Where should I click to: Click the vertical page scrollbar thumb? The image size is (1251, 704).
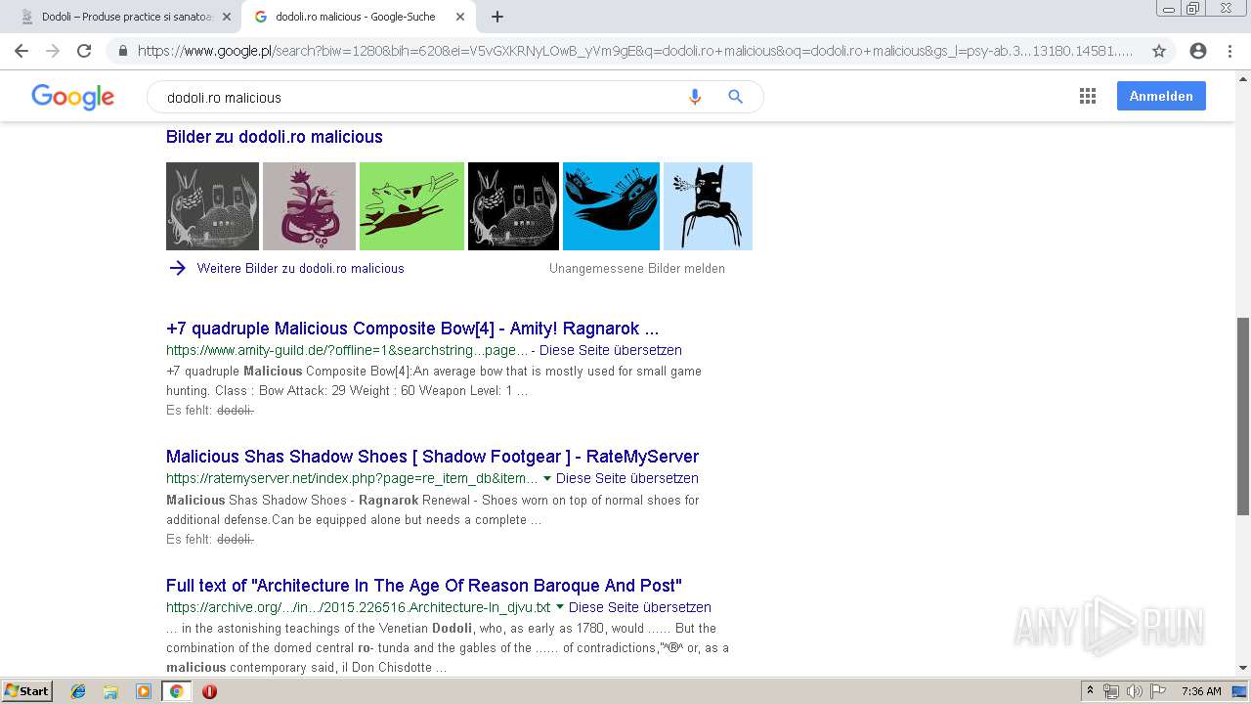pos(1243,416)
